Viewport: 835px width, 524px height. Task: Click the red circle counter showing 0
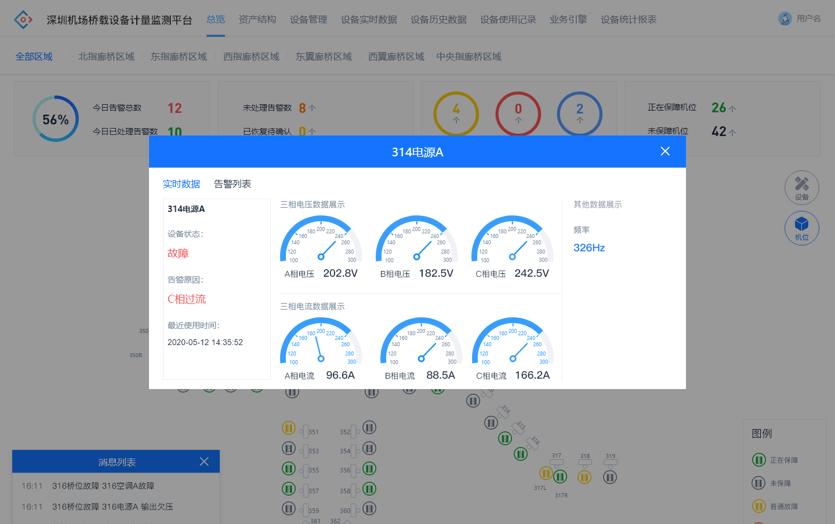pos(518,114)
